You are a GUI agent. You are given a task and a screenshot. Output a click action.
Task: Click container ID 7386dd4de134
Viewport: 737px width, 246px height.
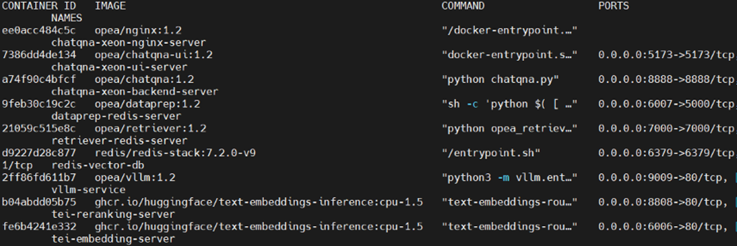(x=39, y=55)
